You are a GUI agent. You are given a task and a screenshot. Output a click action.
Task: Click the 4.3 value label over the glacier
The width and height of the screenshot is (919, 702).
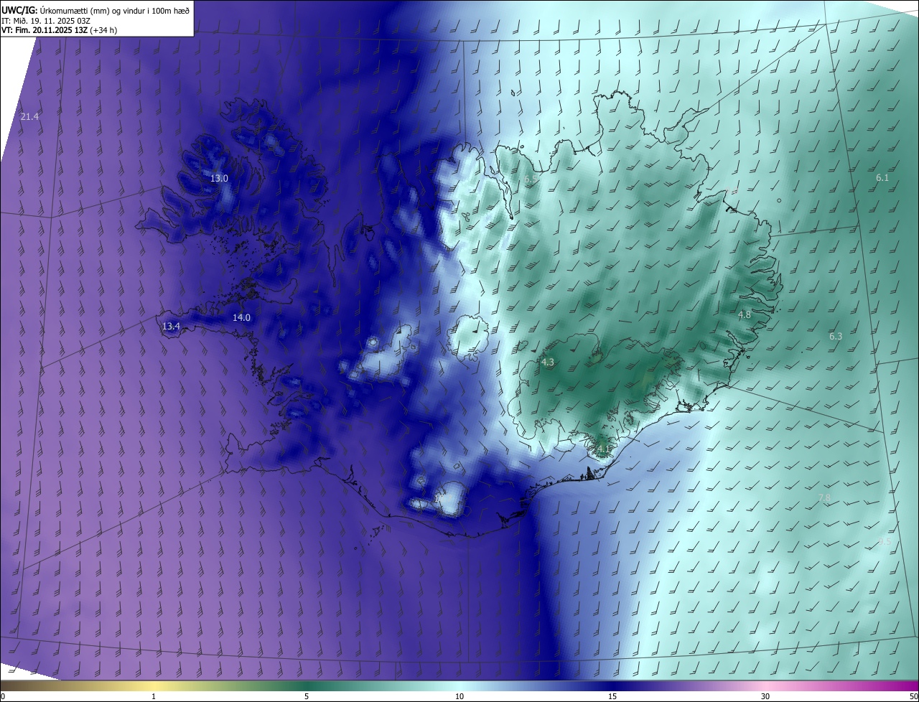[548, 362]
